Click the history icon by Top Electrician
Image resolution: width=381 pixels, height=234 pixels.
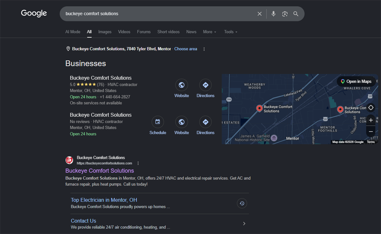pos(242,203)
